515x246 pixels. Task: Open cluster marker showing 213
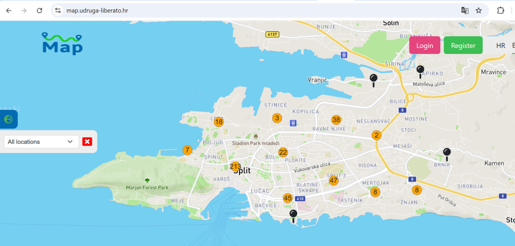tap(235, 167)
